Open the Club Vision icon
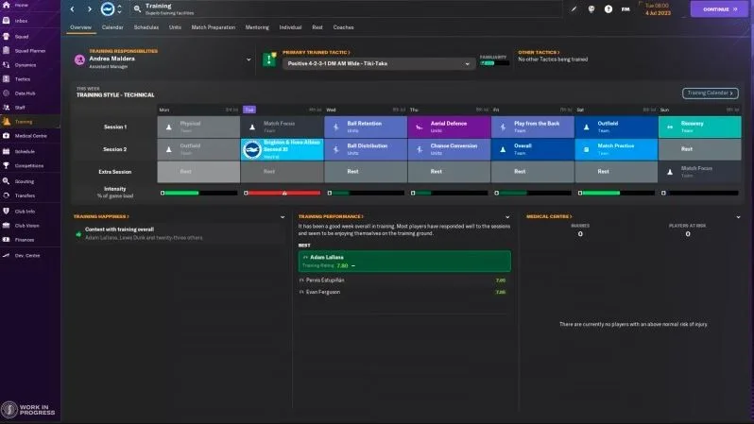The image size is (754, 424). click(x=7, y=225)
